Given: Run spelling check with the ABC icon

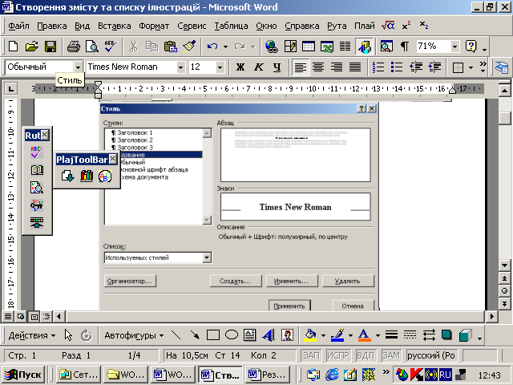Looking at the screenshot, I should (111, 47).
